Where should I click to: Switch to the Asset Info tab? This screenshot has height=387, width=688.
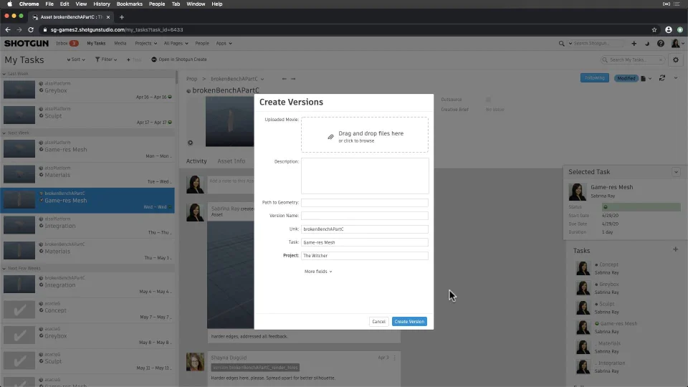(x=231, y=161)
